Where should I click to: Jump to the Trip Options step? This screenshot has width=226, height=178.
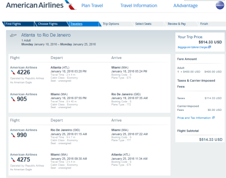pos(111,24)
